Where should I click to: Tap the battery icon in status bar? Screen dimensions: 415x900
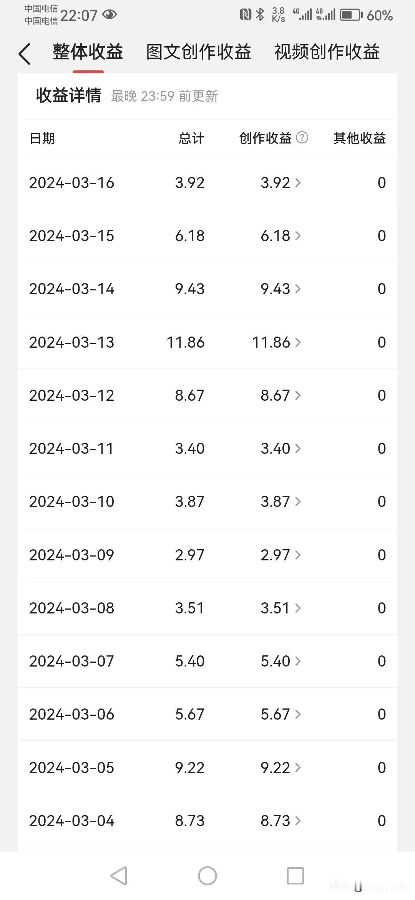[351, 15]
